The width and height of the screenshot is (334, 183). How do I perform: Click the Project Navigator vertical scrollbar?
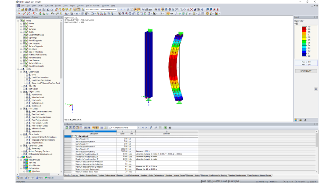pos(62,49)
